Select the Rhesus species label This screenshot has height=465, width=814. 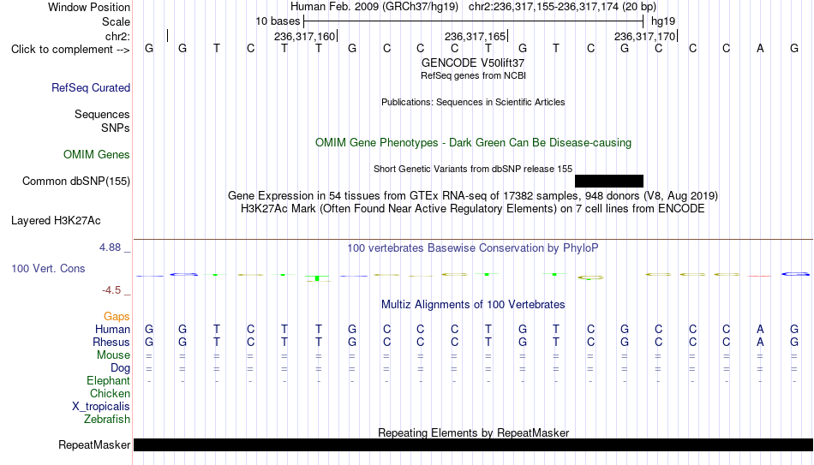click(x=111, y=343)
